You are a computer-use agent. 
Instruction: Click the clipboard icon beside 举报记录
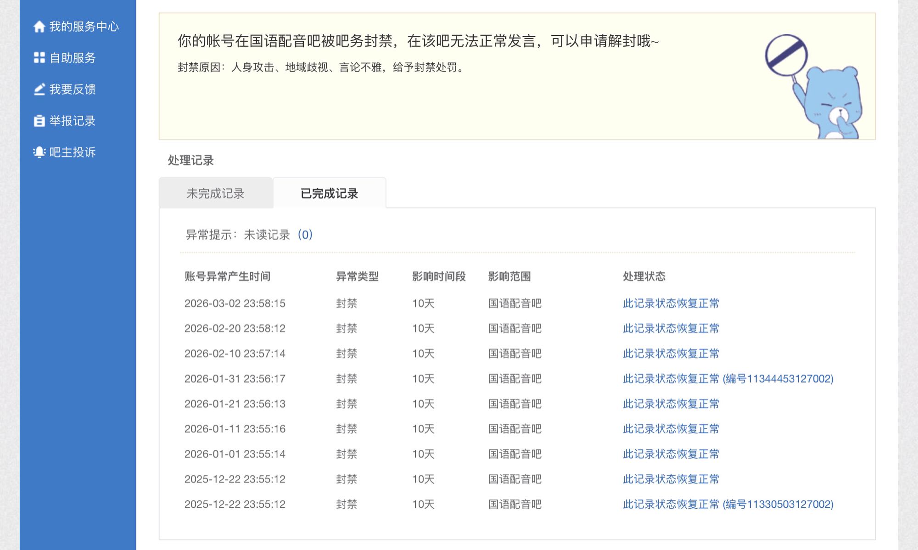(x=39, y=121)
